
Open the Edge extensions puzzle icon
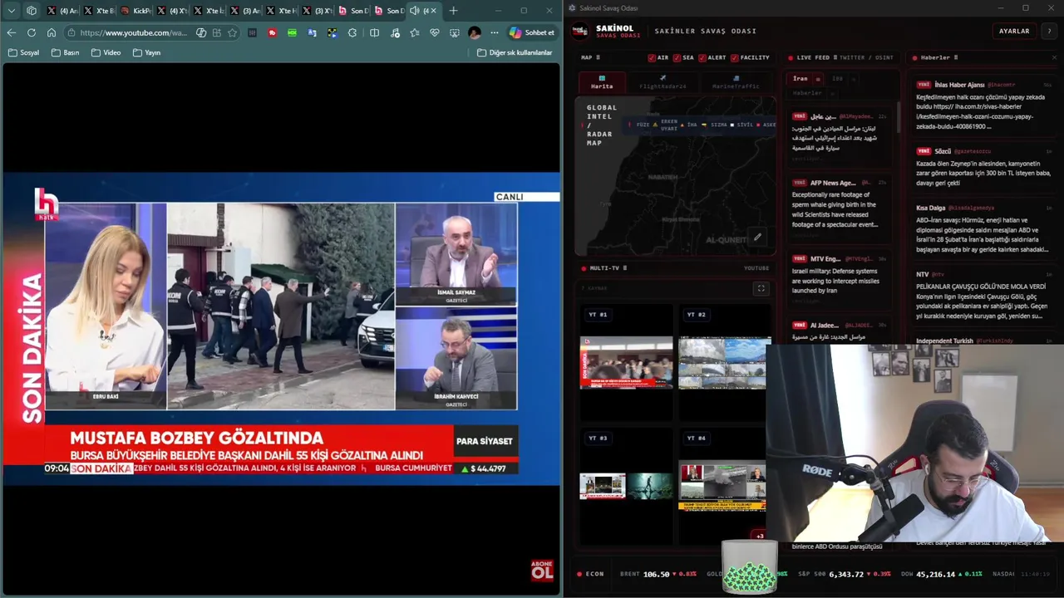click(352, 32)
